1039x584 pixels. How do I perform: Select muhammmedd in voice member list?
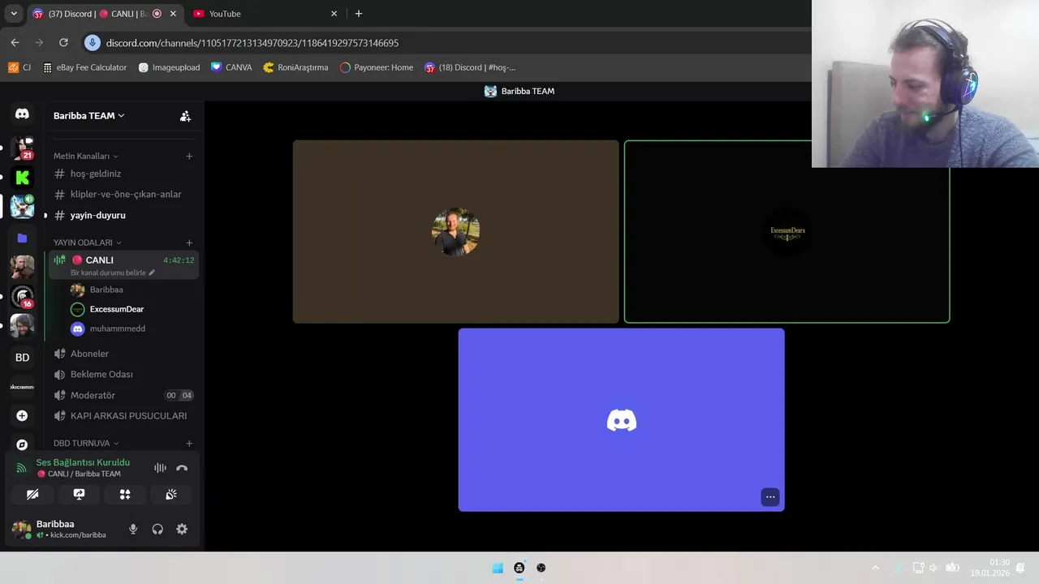tap(131, 328)
